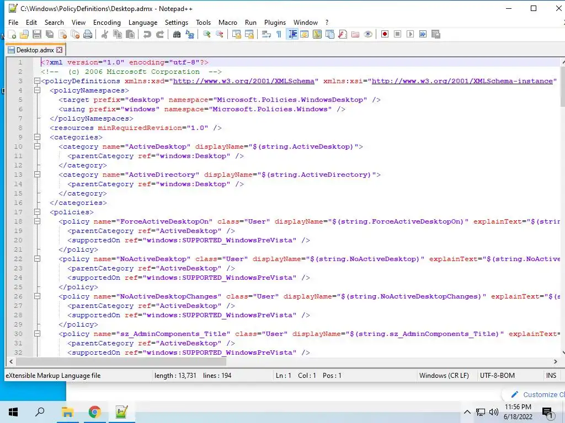Toggle synchronized vertical scrolling

click(236, 34)
